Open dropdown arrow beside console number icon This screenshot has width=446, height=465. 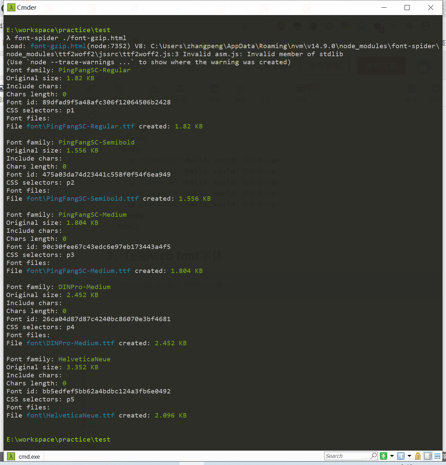click(409, 456)
